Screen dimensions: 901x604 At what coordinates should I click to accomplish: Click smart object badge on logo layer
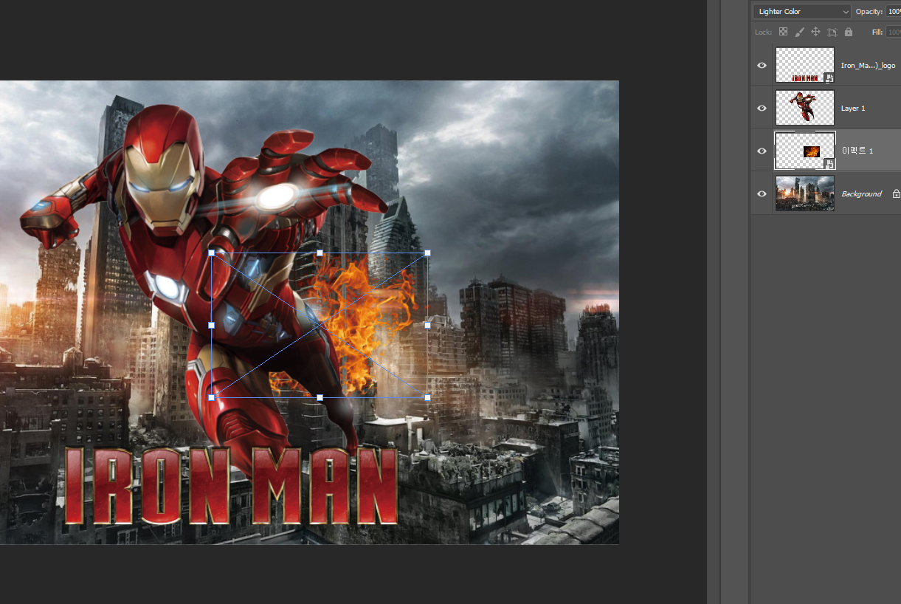[829, 78]
